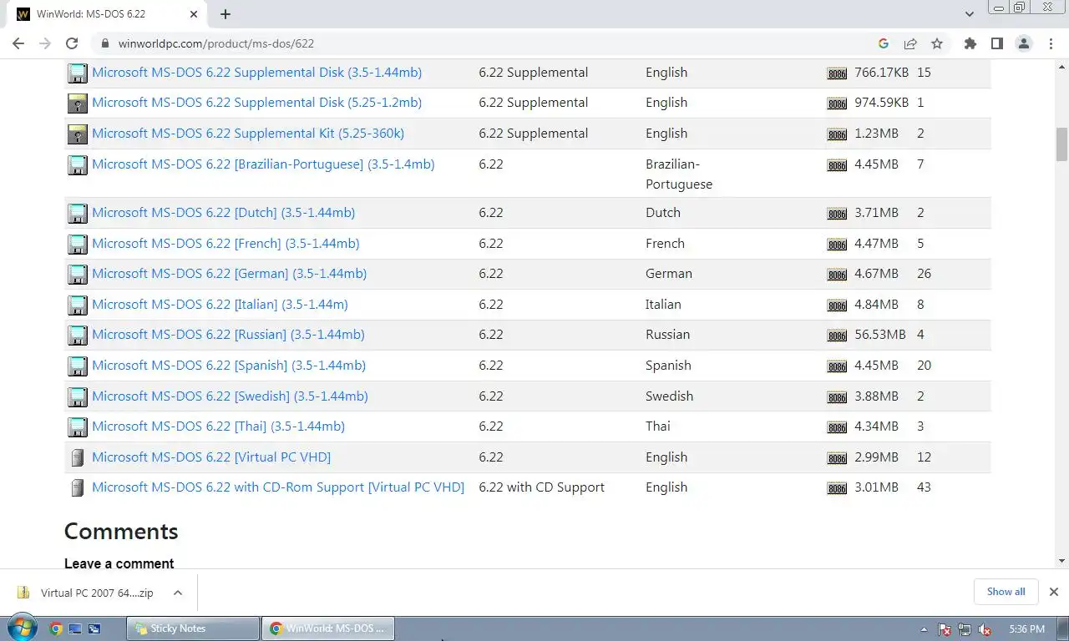This screenshot has width=1069, height=641.
Task: Click Show all downloads button
Action: 1006,592
